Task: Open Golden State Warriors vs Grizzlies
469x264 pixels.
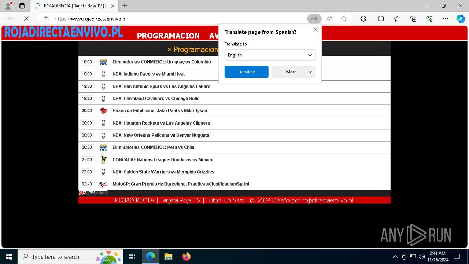Action: click(163, 172)
